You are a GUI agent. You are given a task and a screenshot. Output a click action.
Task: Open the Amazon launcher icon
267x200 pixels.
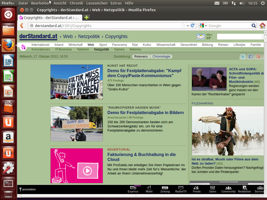click(8, 137)
